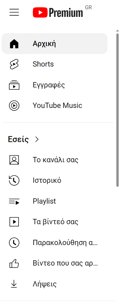Select the Τα βίντεό σας play icon

pyautogui.click(x=14, y=222)
